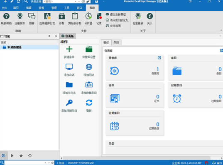Click the quick connect magnifier icon
223x165 pixels.
(26, 1)
